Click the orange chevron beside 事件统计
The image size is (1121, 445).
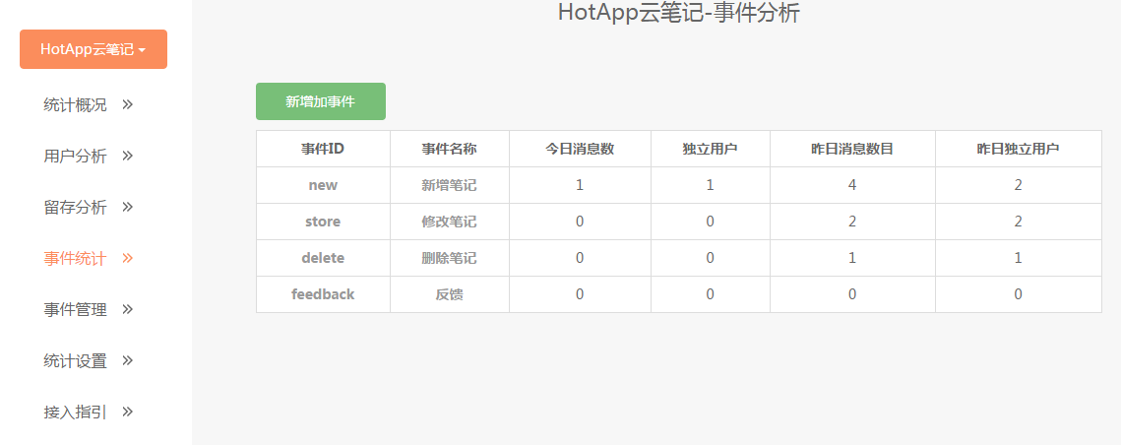(128, 258)
